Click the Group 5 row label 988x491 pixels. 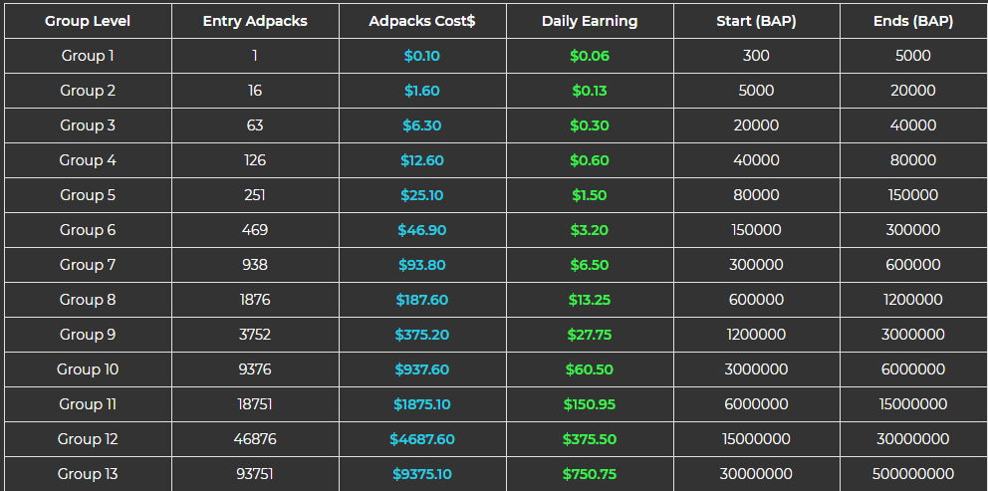pos(88,195)
